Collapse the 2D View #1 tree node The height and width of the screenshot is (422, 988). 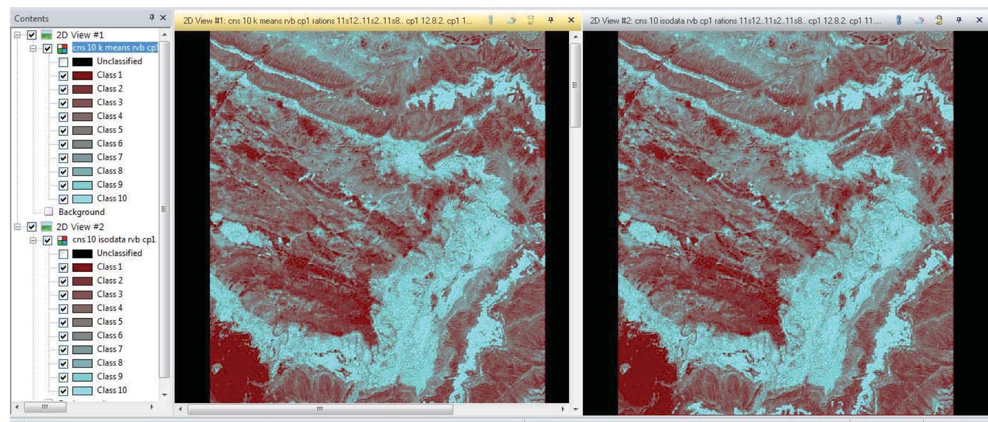[x=17, y=35]
